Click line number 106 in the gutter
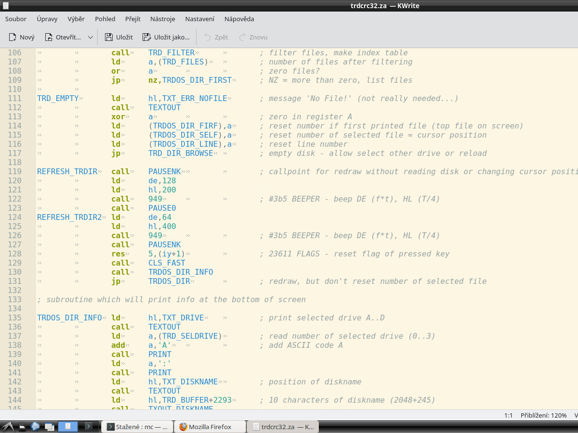This screenshot has width=578, height=433. click(15, 53)
